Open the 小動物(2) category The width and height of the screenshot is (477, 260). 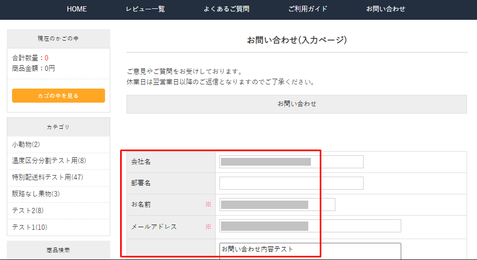click(26, 144)
